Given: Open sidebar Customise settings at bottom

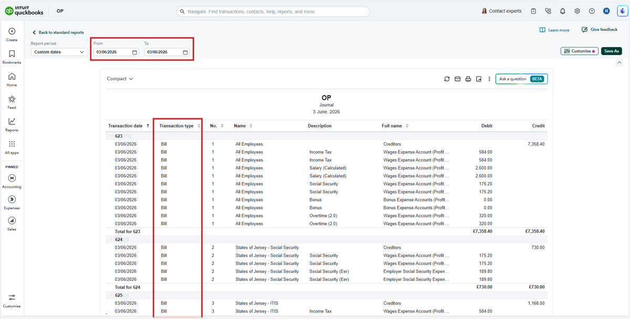Looking at the screenshot, I should coord(12,301).
